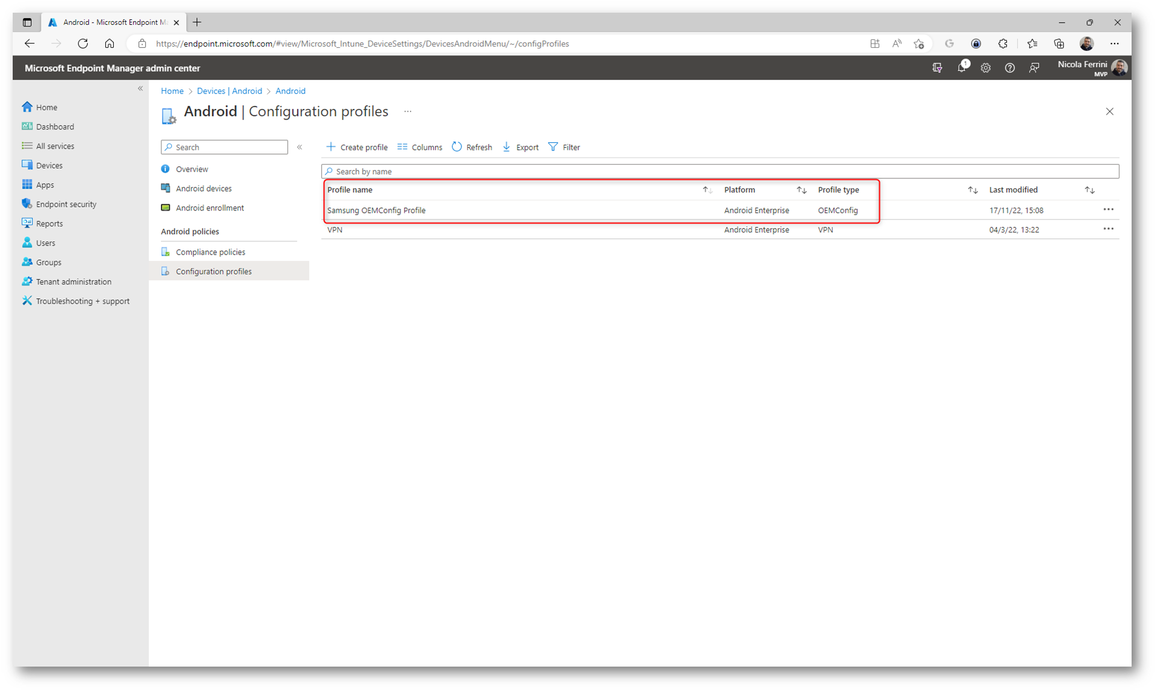Open browser Collections icon
The height and width of the screenshot is (692, 1157).
(x=1058, y=44)
